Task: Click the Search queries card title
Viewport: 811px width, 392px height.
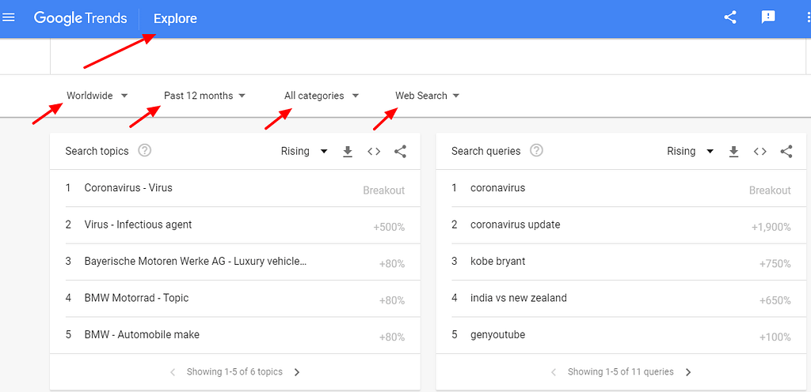Action: click(x=485, y=151)
